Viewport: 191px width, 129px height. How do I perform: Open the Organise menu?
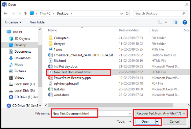pyautogui.click(x=13, y=22)
